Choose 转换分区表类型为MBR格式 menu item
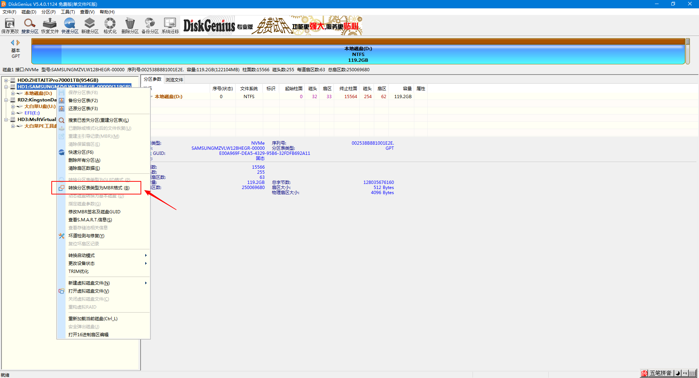 (x=103, y=188)
